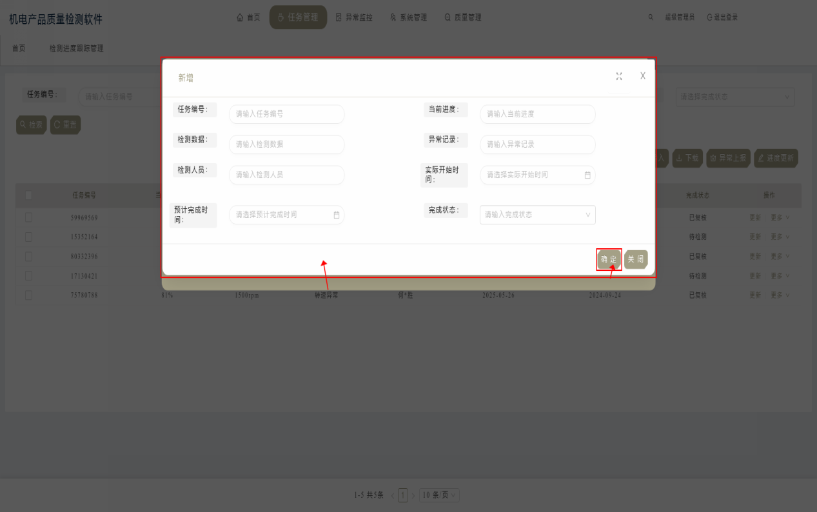Close the 新增 dialog with the X icon
This screenshot has height=512, width=817.
642,76
